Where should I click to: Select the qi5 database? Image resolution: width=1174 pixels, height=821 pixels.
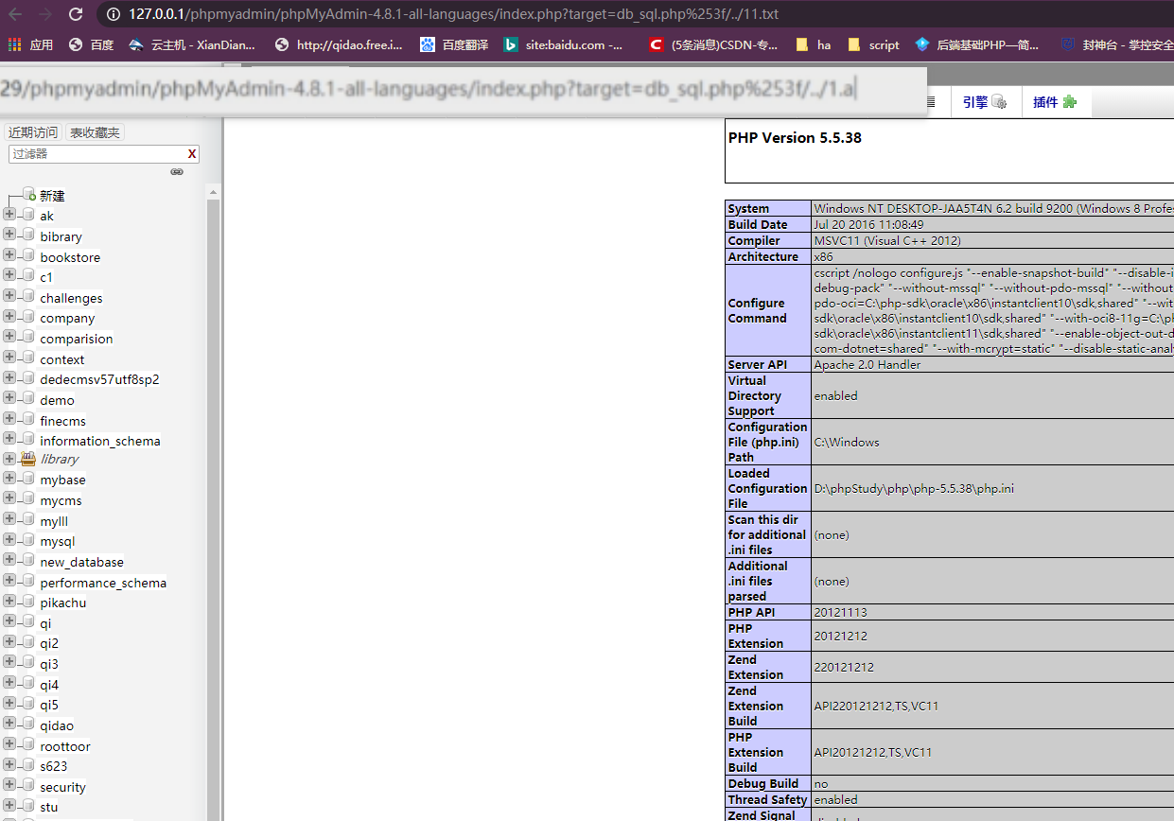coord(49,705)
